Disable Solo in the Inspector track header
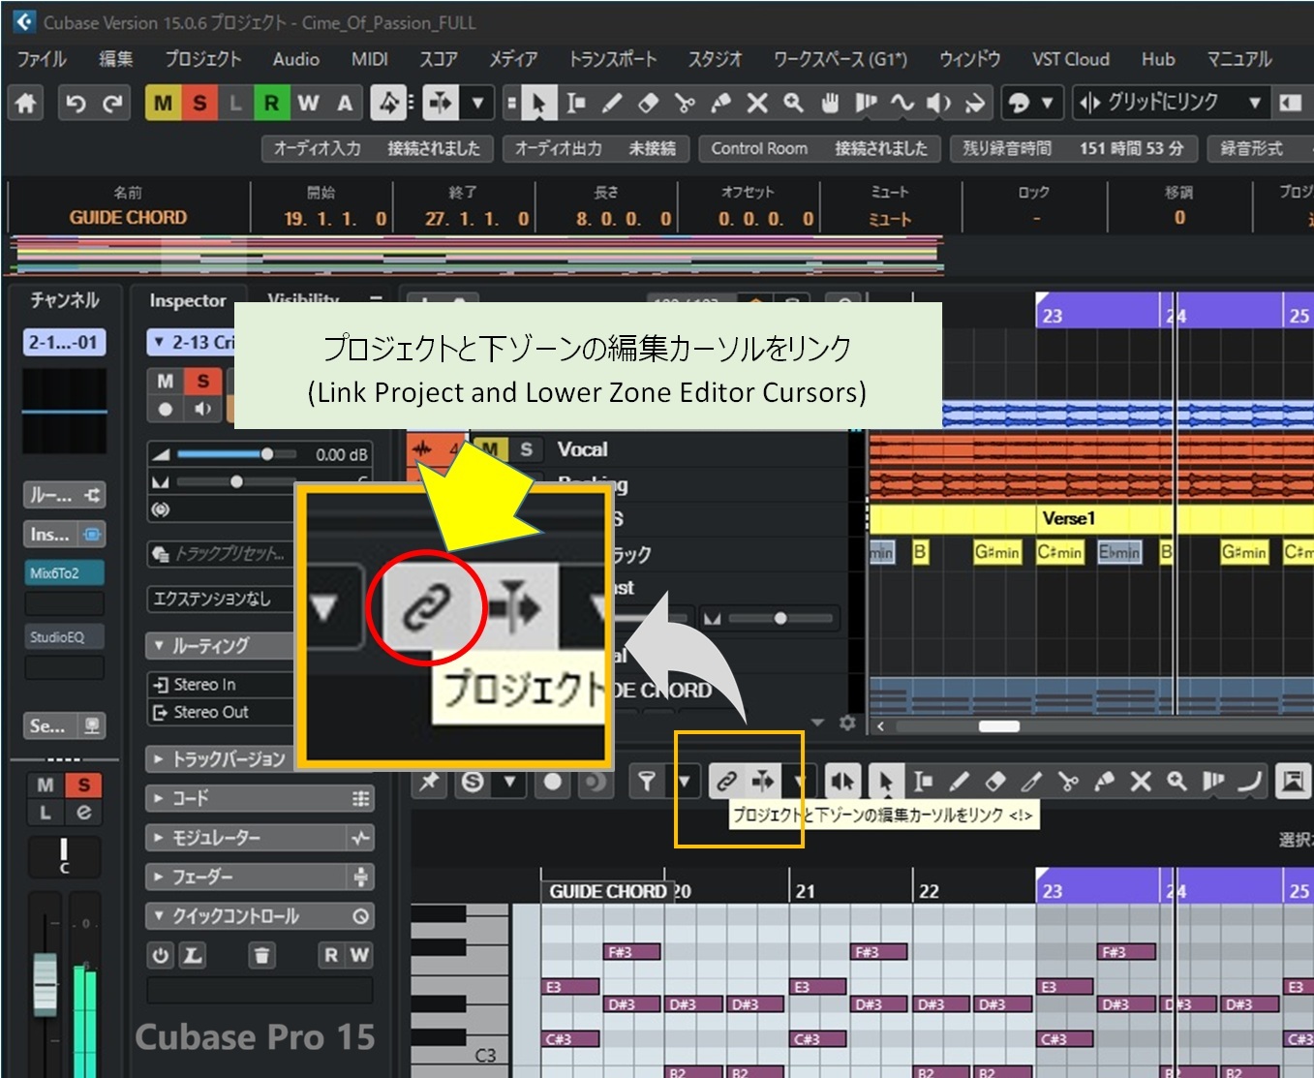The image size is (1314, 1078). tap(202, 381)
